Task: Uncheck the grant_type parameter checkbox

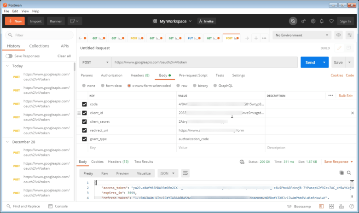Action: tap(84, 139)
